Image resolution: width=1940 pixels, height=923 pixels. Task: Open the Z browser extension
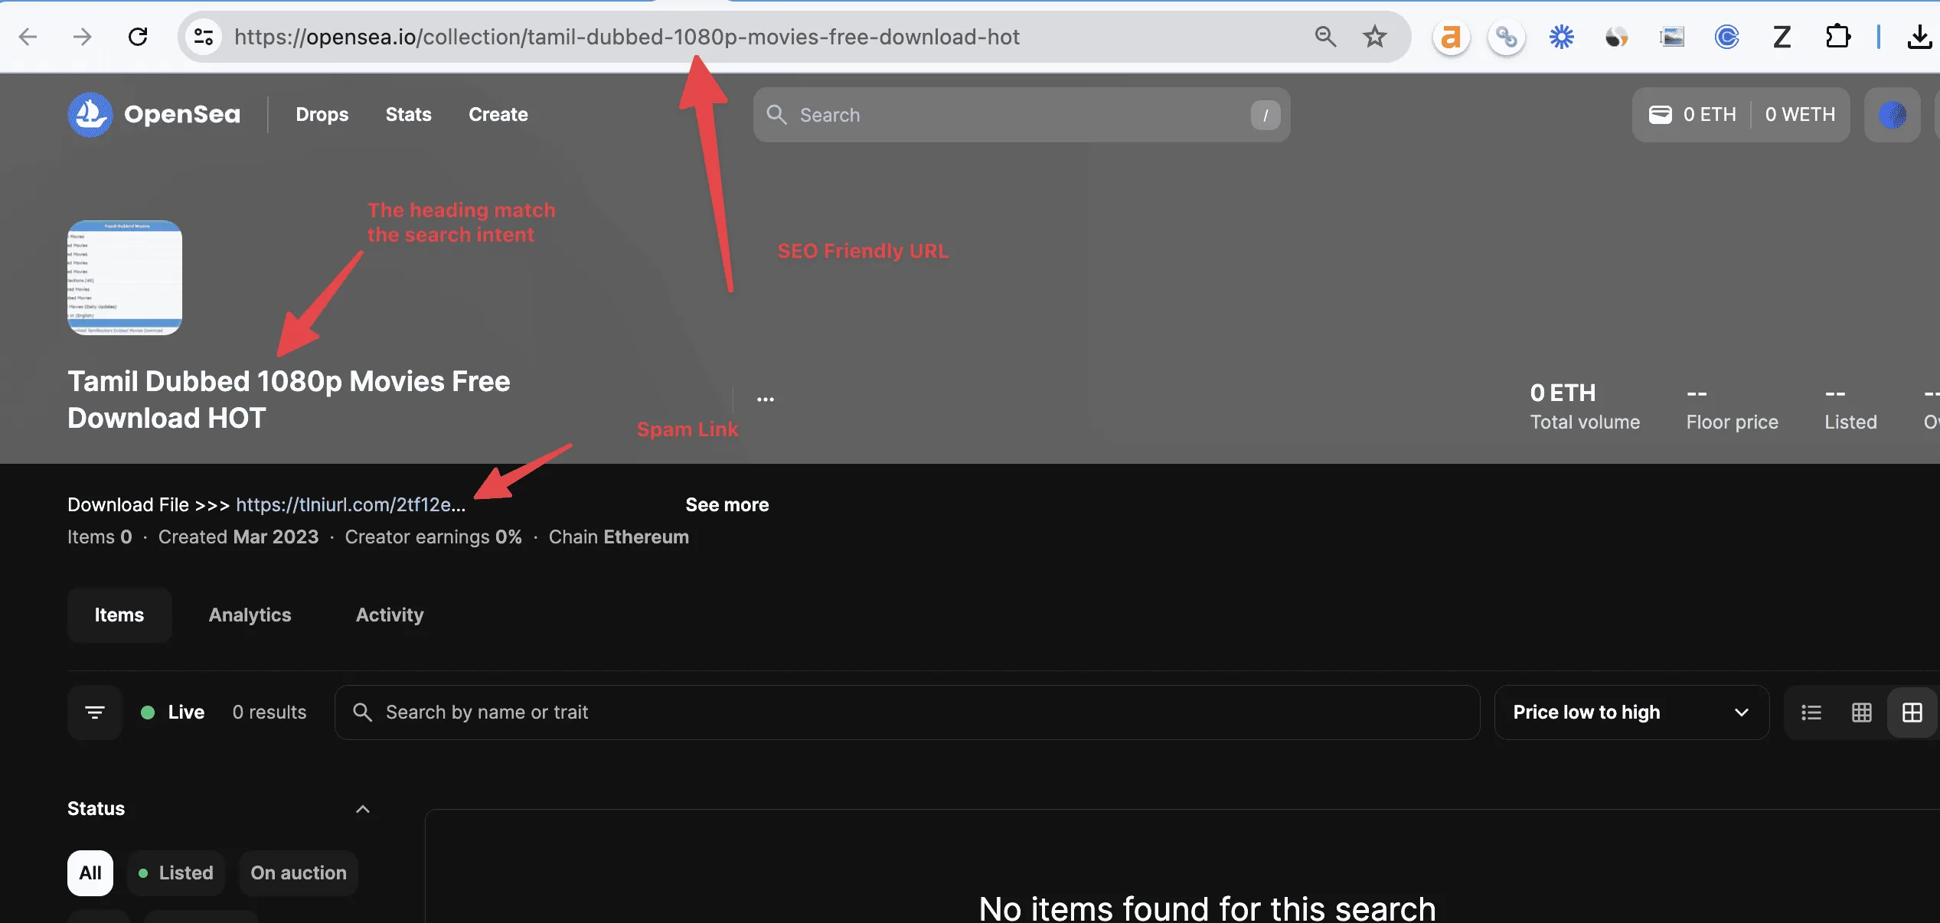(1782, 37)
